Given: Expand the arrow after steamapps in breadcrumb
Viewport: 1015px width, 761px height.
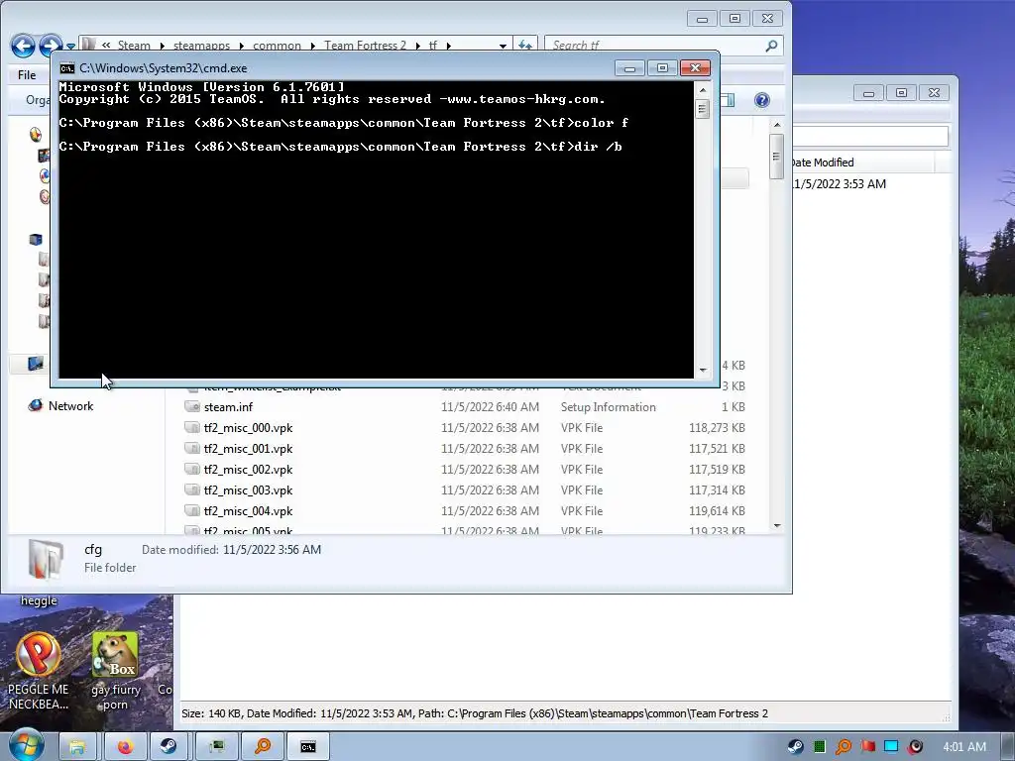Looking at the screenshot, I should [x=242, y=46].
